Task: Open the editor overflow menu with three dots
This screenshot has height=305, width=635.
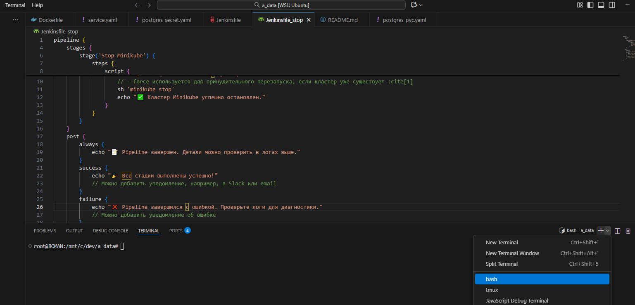Action: 15,19
